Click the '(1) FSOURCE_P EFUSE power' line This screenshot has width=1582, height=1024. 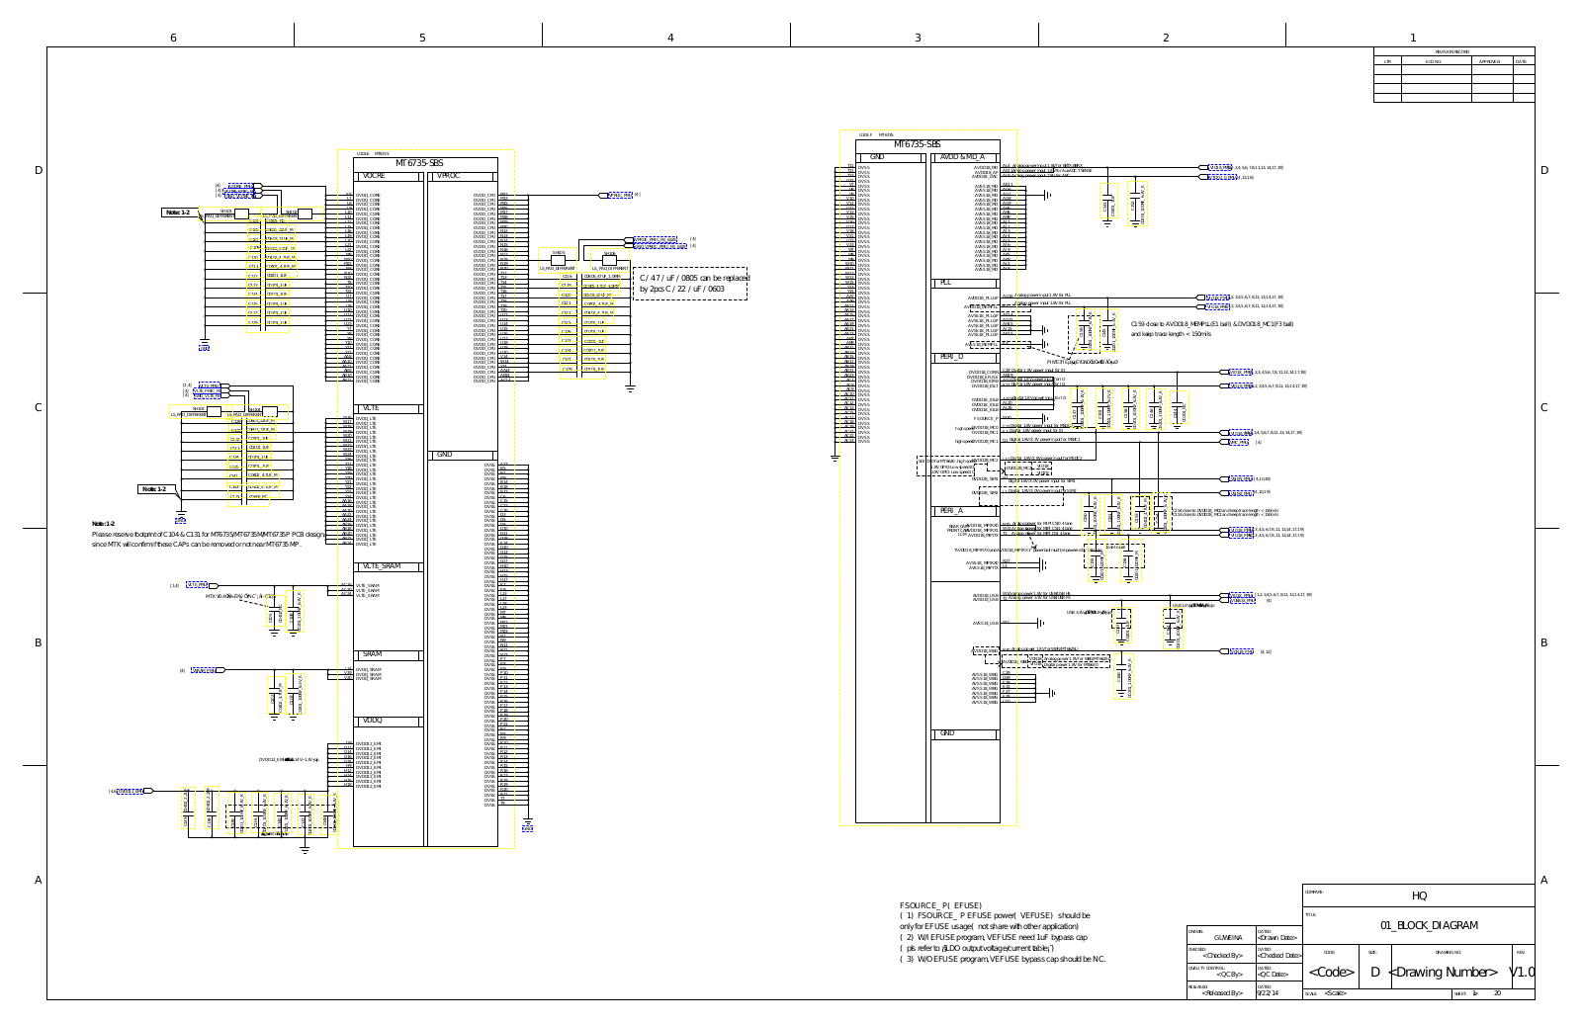coord(995,916)
